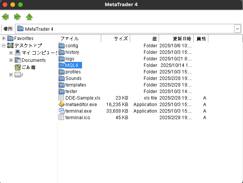Image resolution: width=243 pixels, height=183 pixels.
Task: Click the green forward arrow
Action: coord(17,17)
